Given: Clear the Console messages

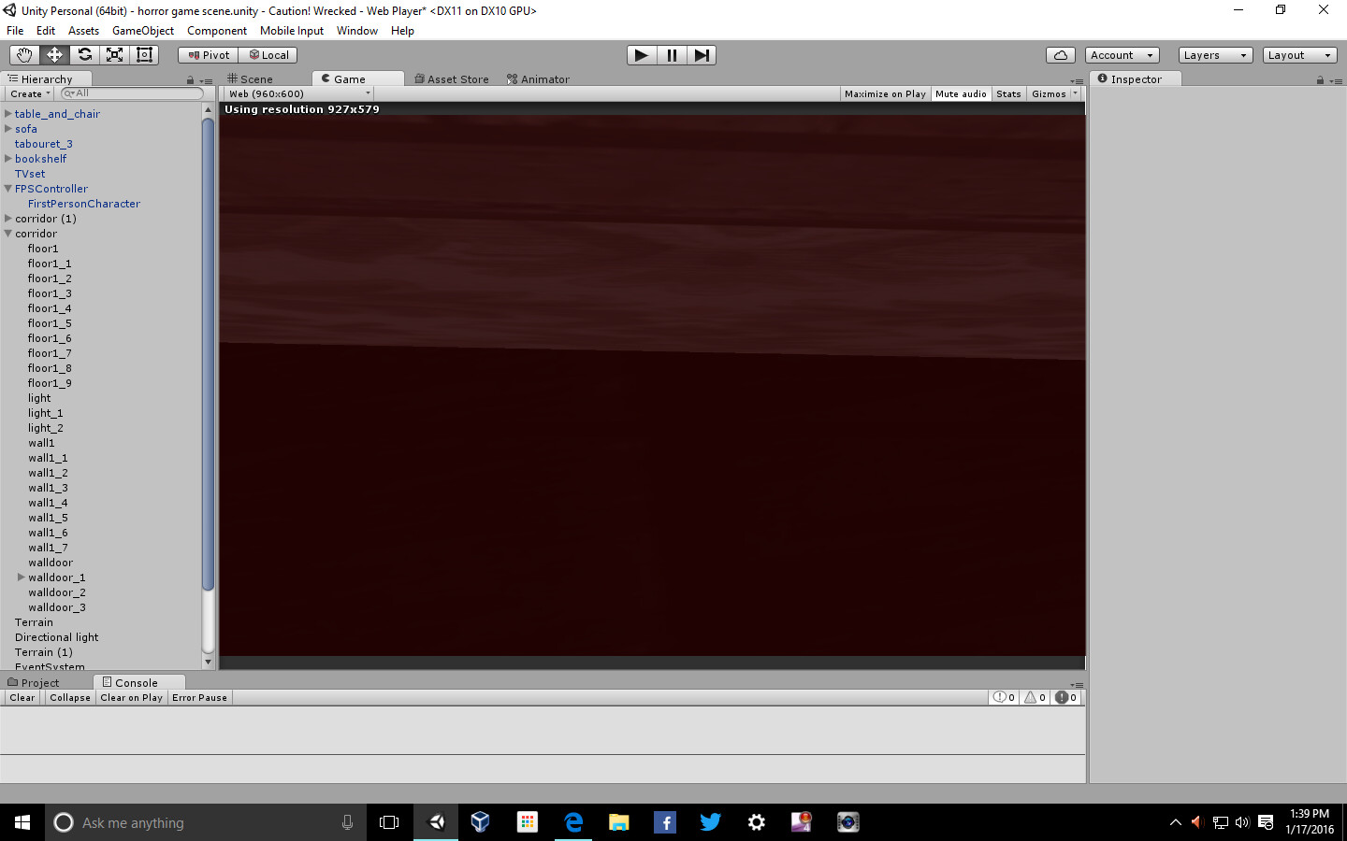Looking at the screenshot, I should click(21, 697).
